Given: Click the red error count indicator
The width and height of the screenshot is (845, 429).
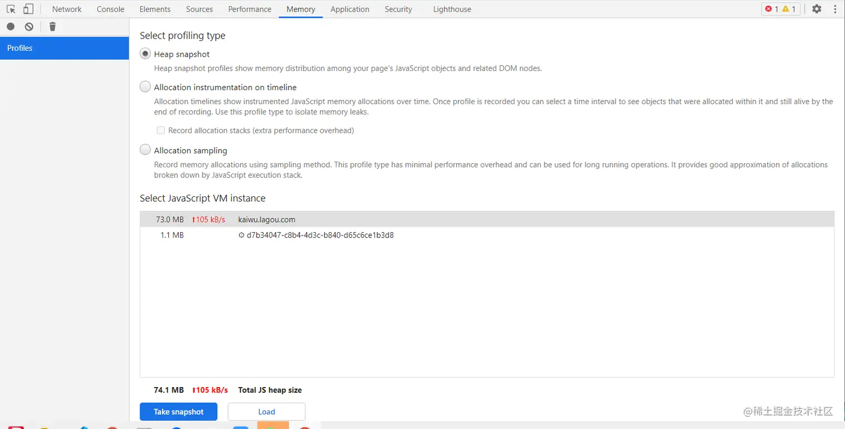Looking at the screenshot, I should [x=772, y=9].
